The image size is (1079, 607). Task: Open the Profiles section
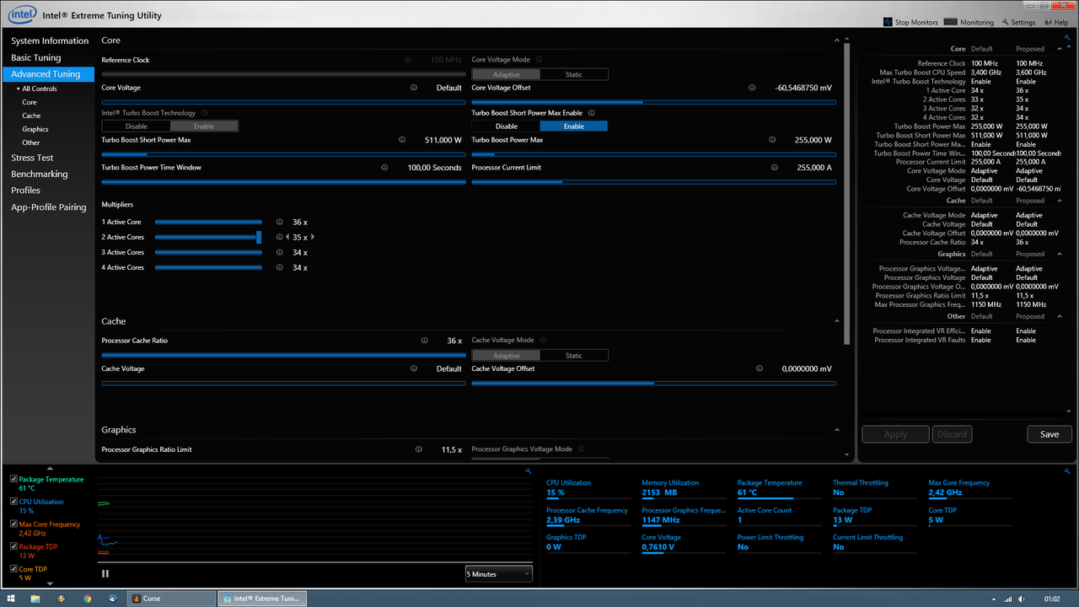(25, 191)
